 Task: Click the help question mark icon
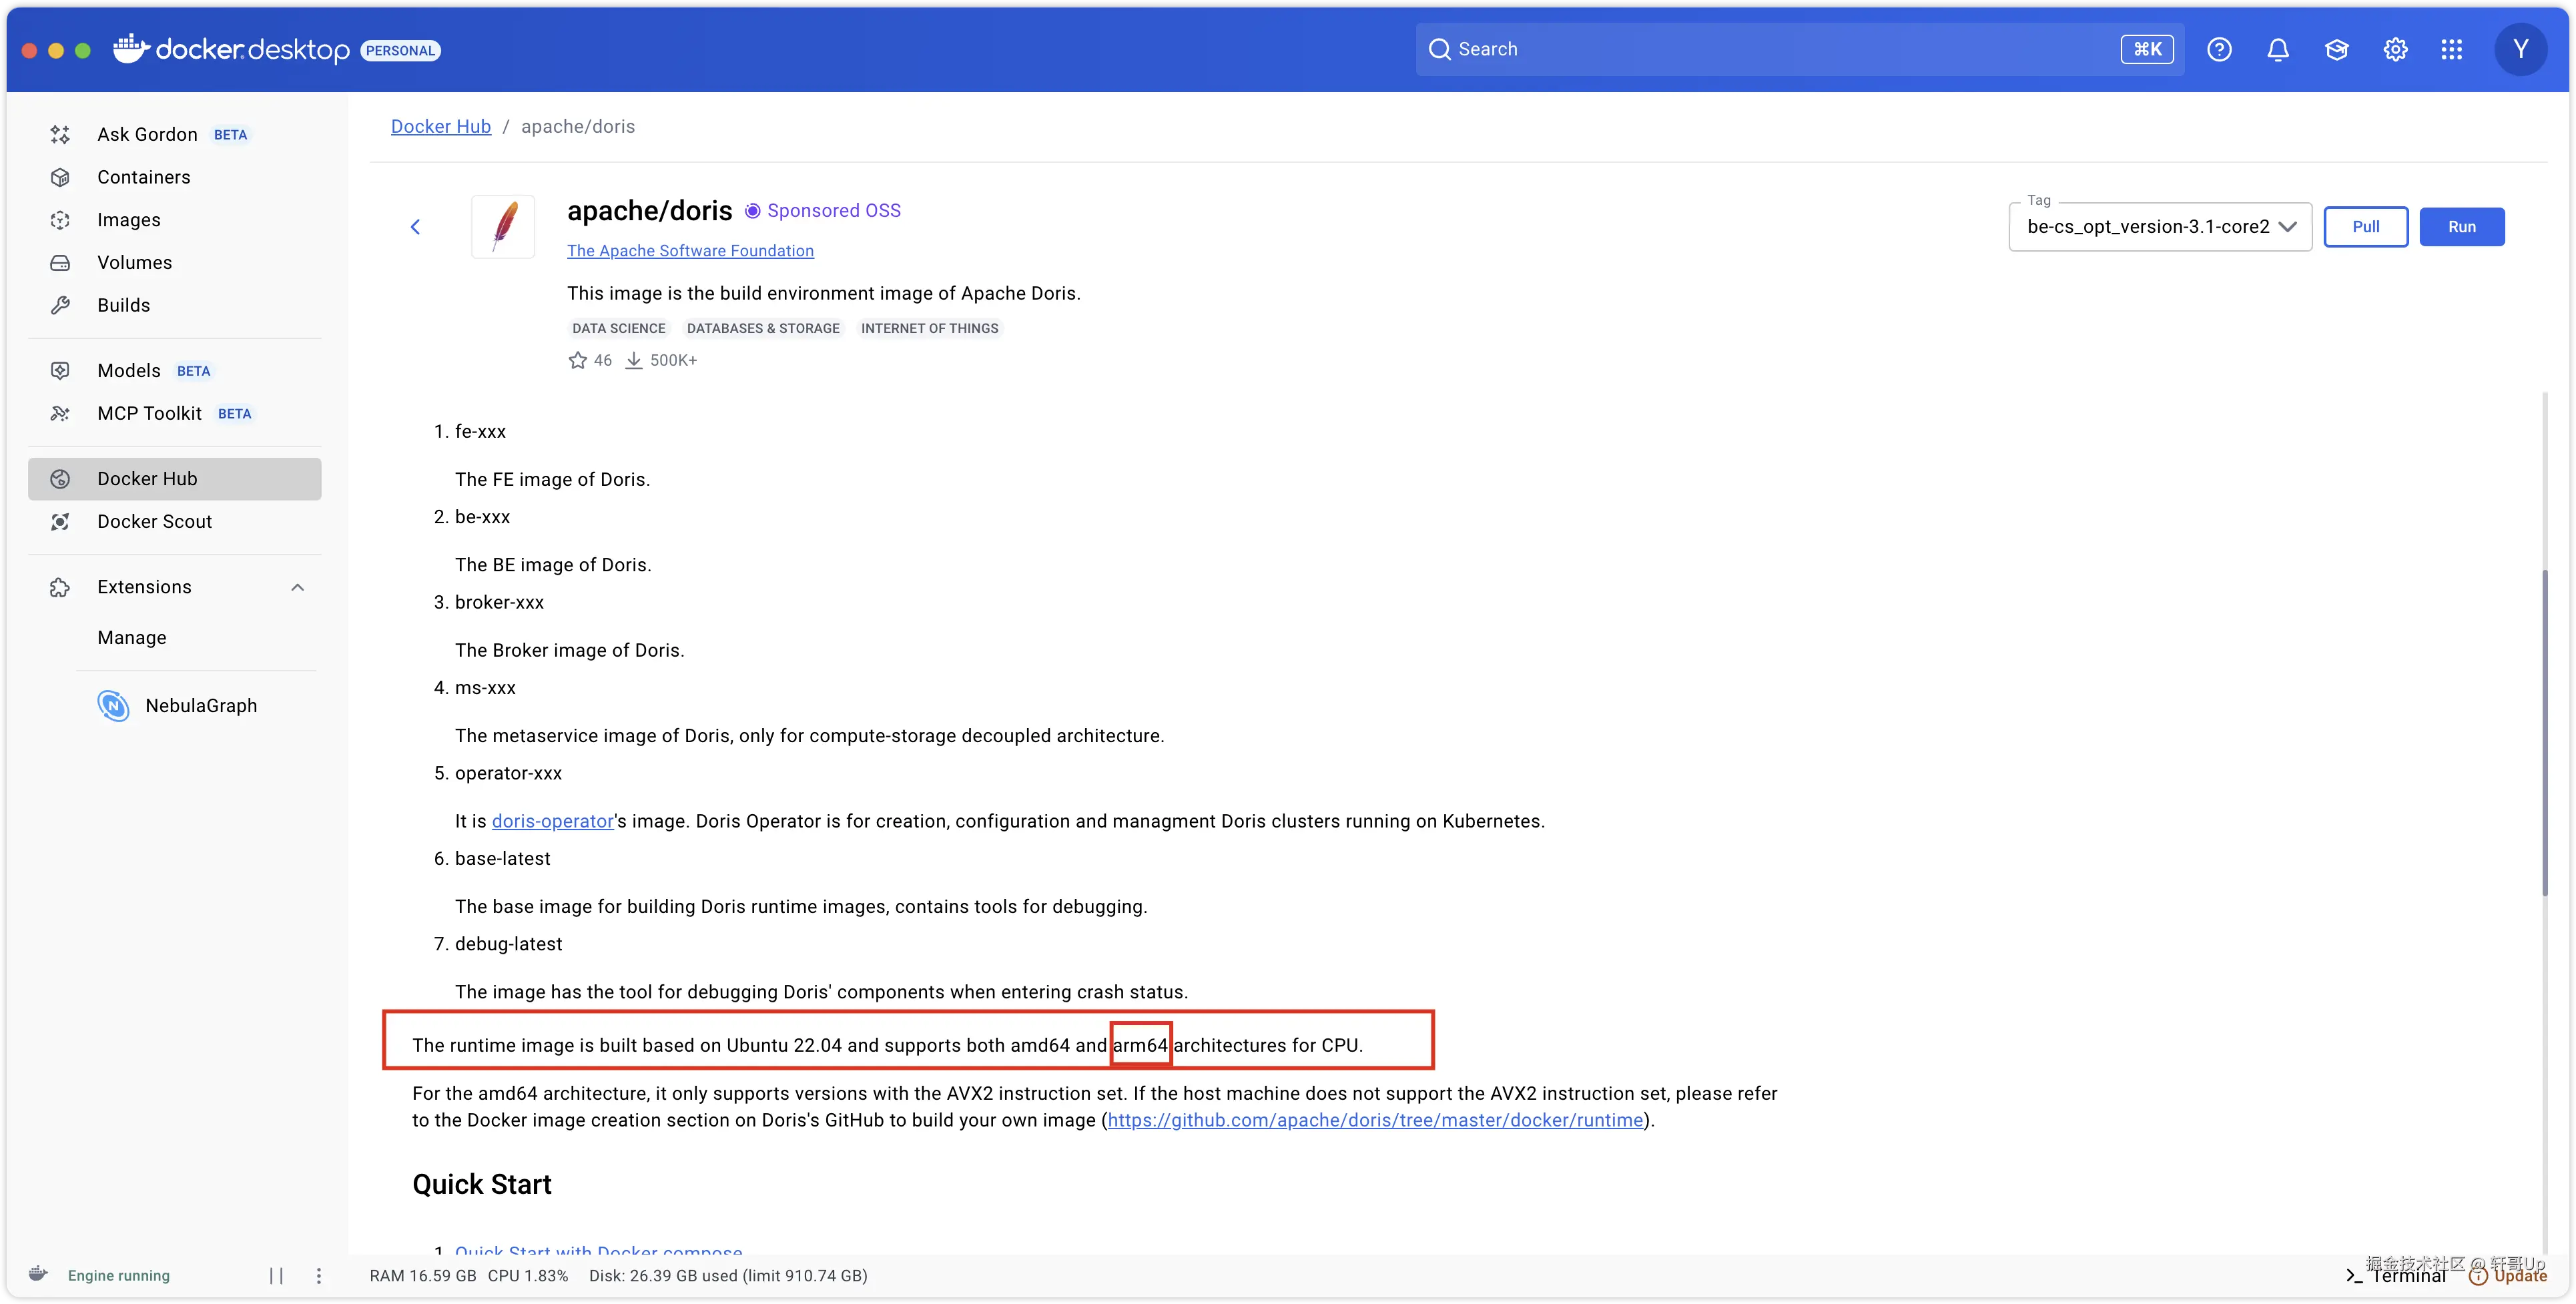pyautogui.click(x=2218, y=49)
